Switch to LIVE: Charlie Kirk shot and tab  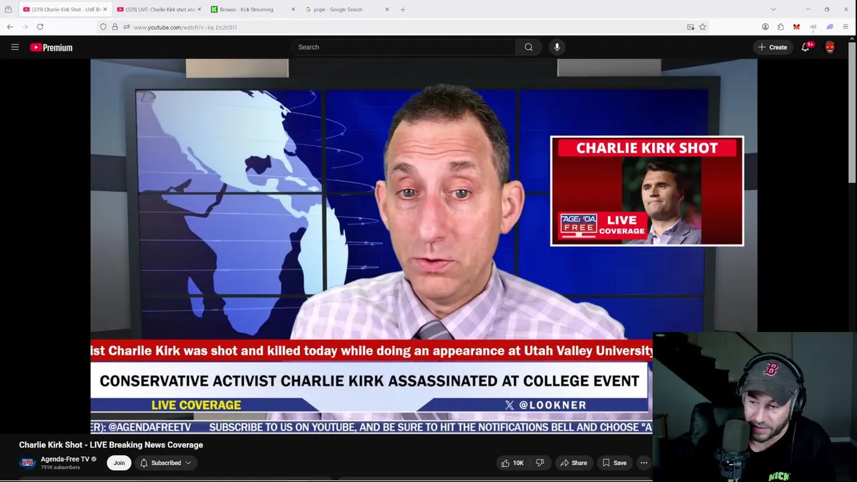159,9
